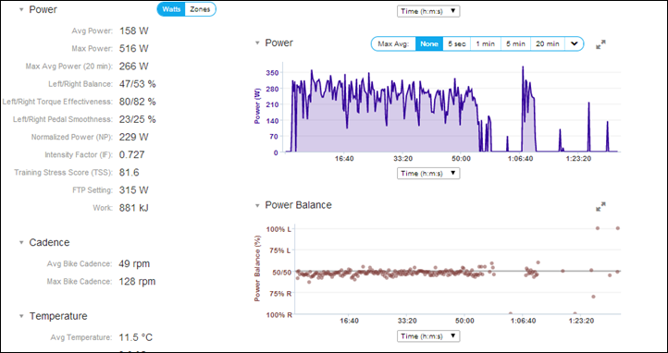This screenshot has width=668, height=353.
Task: Click the 16:40 tick on Power chart
Action: click(x=344, y=159)
